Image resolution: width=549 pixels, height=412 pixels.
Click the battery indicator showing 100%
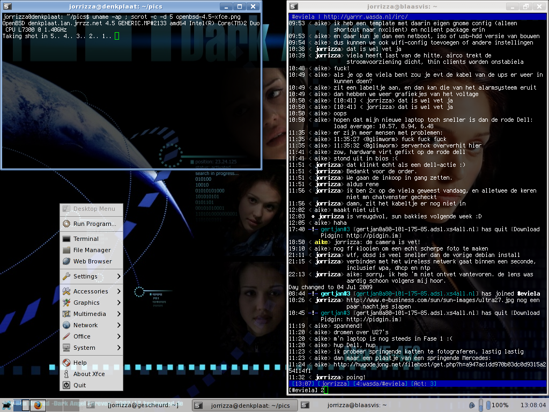click(x=496, y=405)
